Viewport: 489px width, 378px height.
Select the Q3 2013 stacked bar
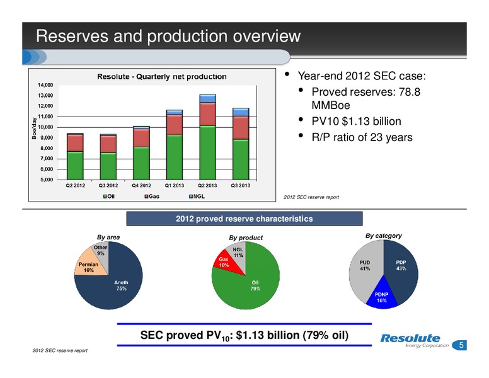click(241, 144)
